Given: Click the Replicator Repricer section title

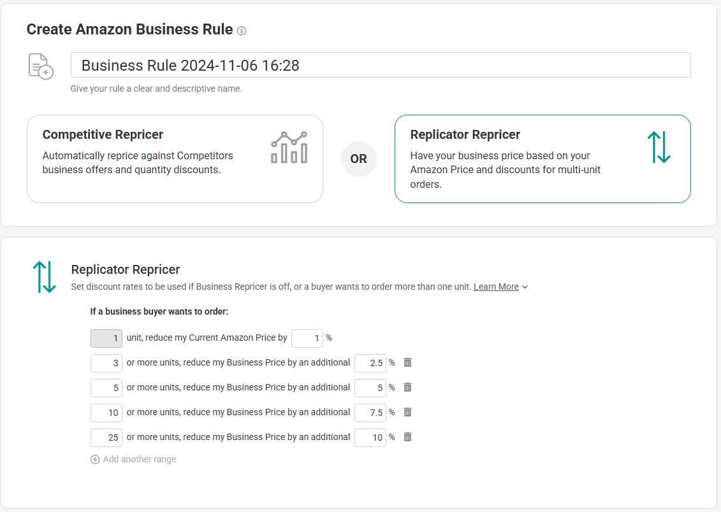Looking at the screenshot, I should pos(126,269).
